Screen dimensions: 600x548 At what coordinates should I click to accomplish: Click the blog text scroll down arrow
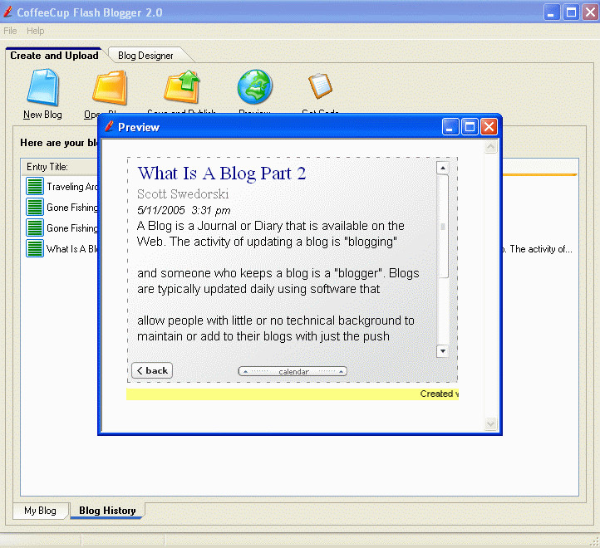coord(443,350)
